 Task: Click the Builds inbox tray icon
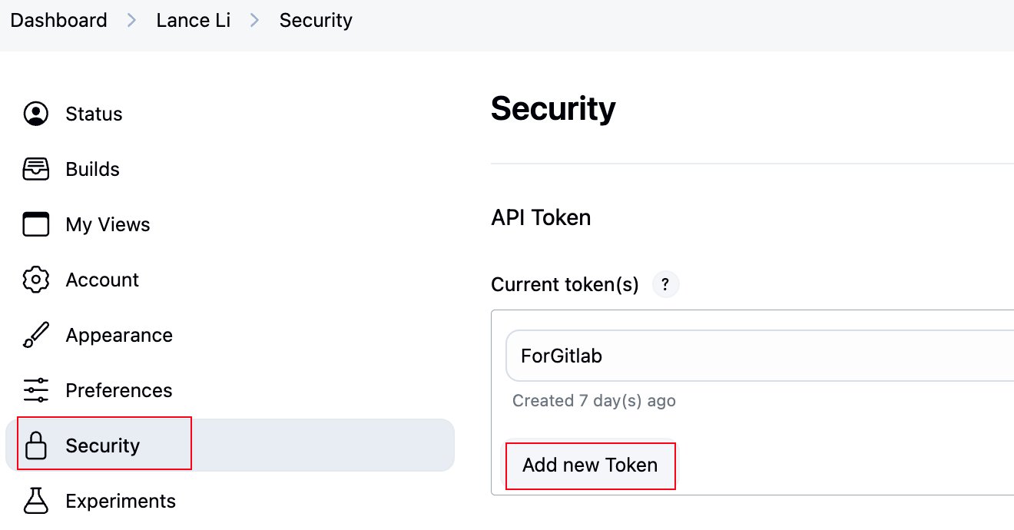pos(35,169)
